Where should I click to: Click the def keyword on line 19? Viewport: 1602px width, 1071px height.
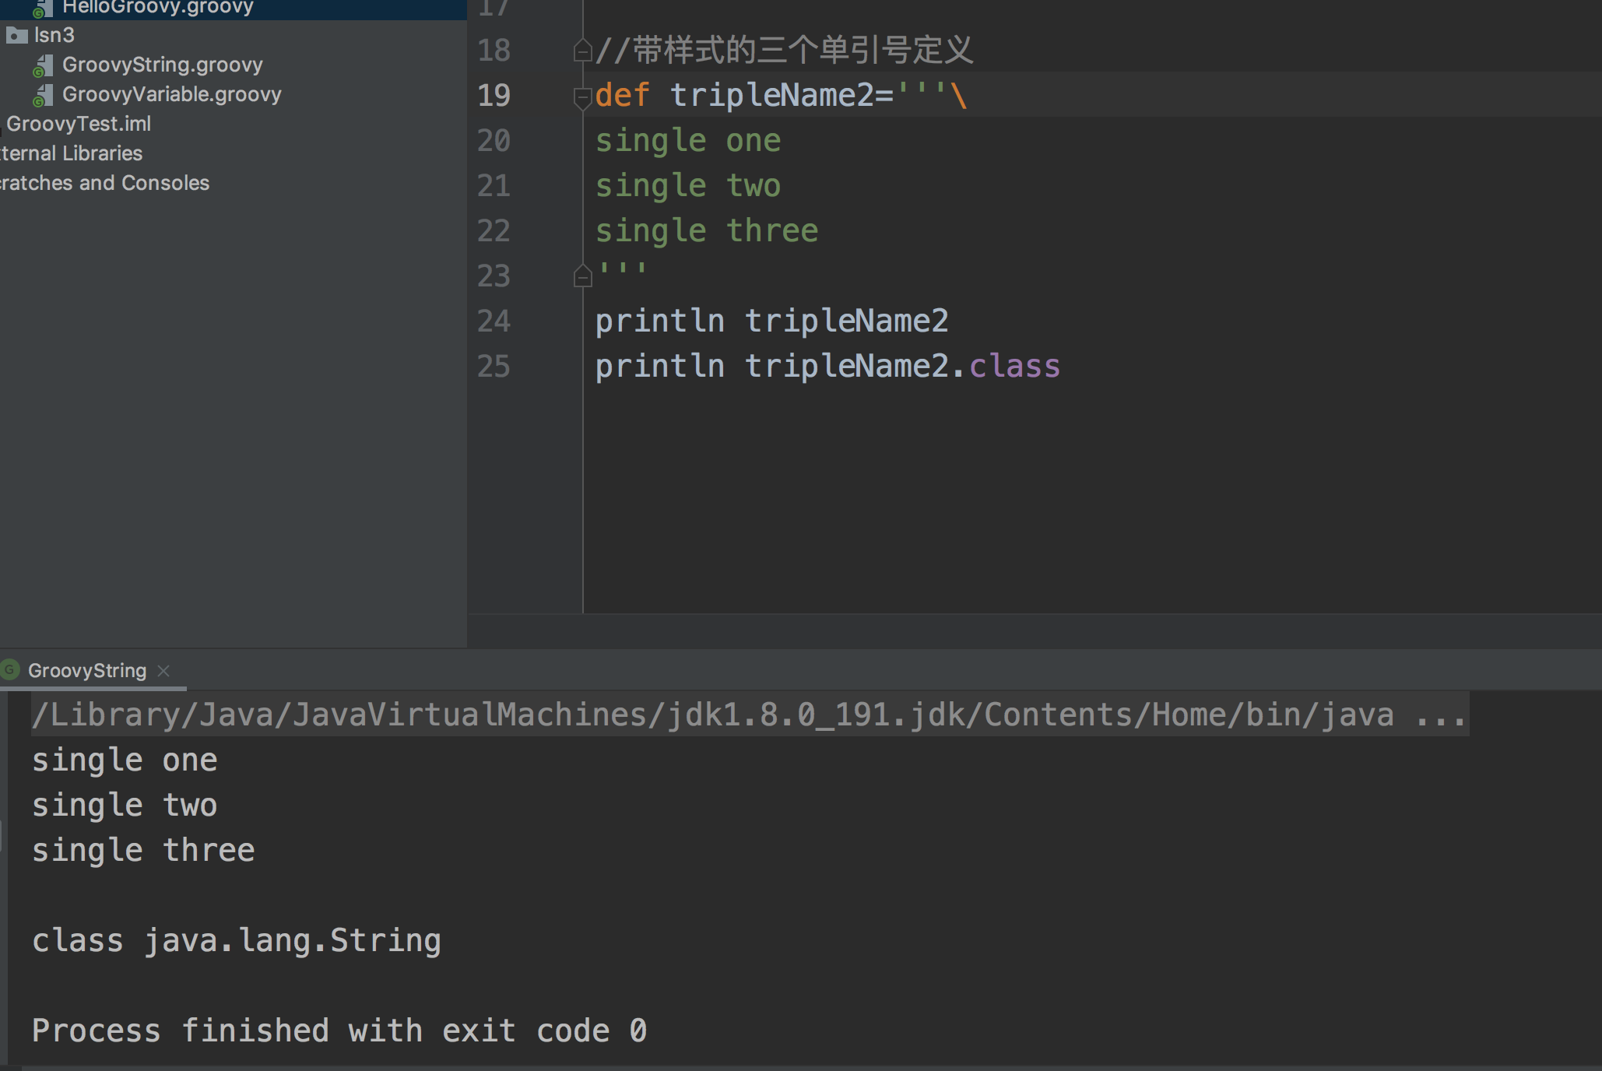[x=622, y=95]
